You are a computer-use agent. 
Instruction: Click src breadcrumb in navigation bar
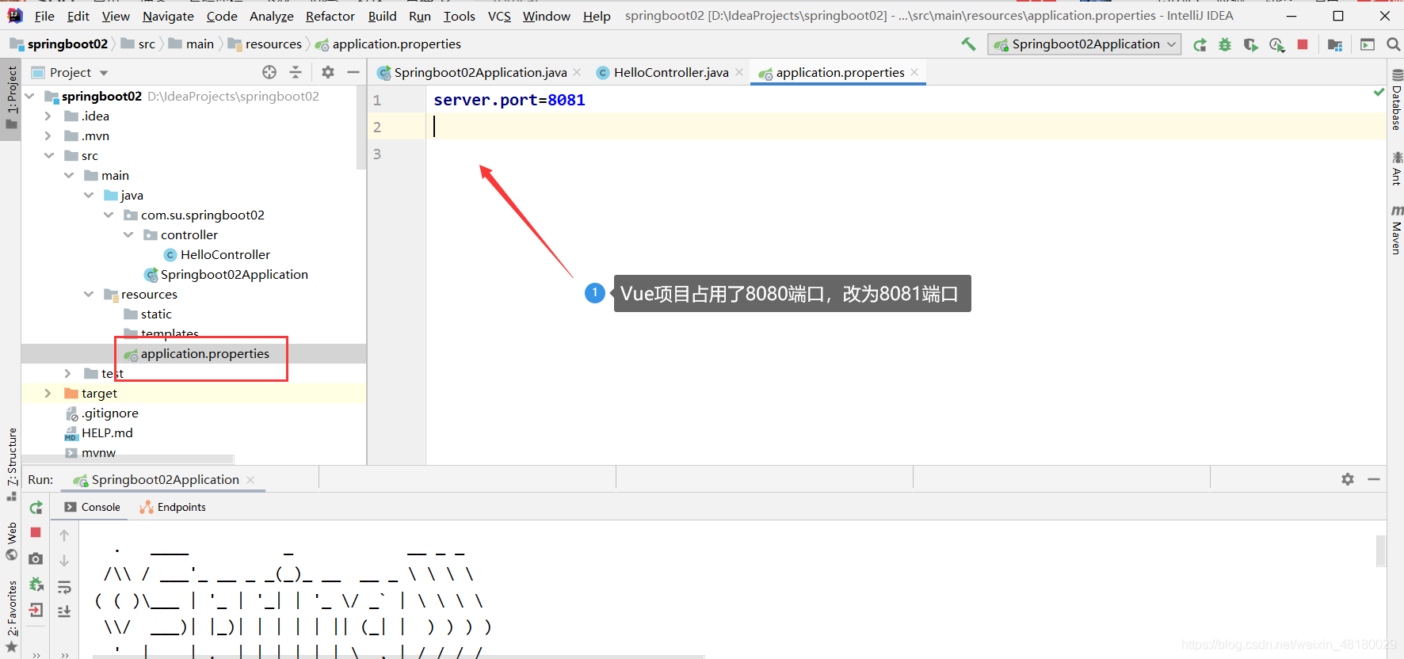pyautogui.click(x=138, y=44)
